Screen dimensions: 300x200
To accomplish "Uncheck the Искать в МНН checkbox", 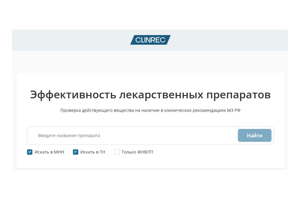I will coord(30,152).
